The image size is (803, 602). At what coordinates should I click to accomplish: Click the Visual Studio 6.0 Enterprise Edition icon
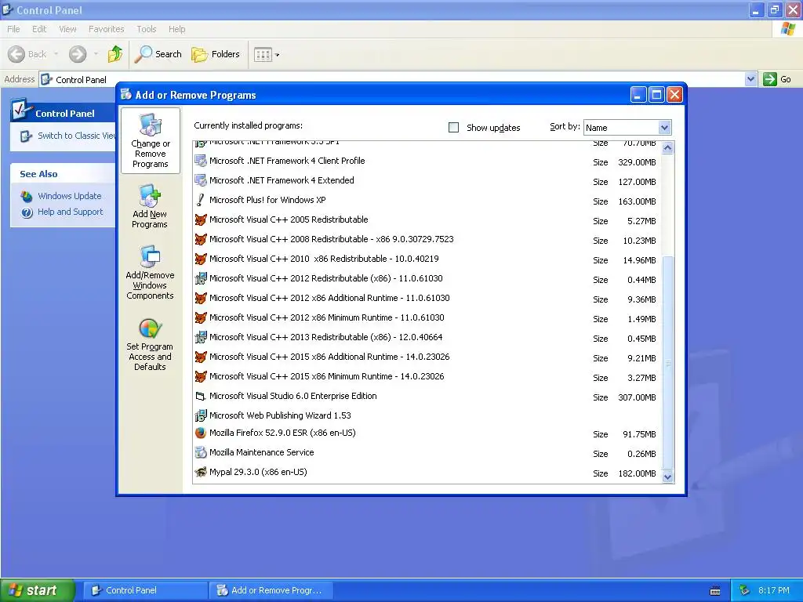tap(201, 396)
